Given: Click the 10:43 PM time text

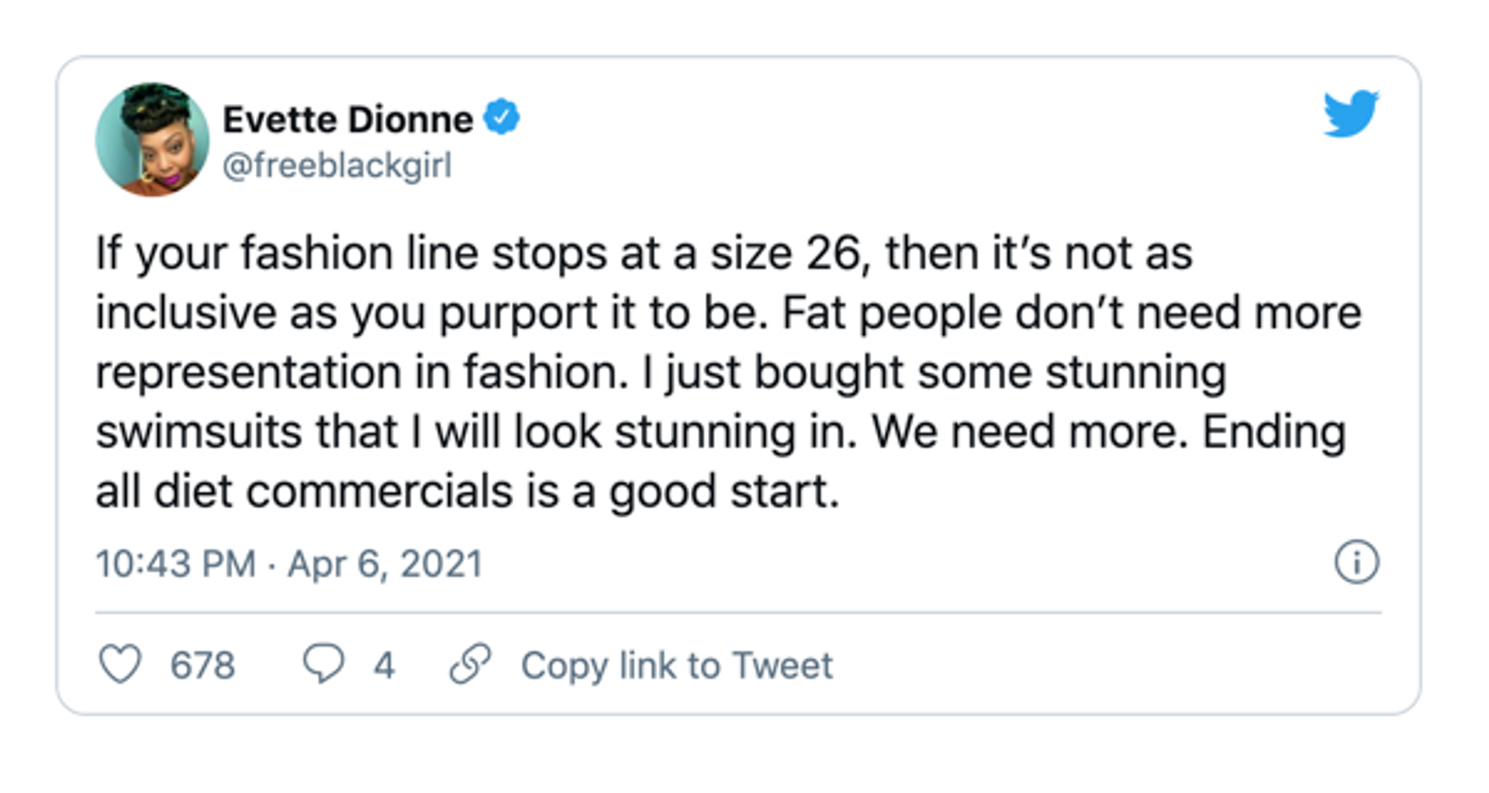Looking at the screenshot, I should pyautogui.click(x=175, y=564).
